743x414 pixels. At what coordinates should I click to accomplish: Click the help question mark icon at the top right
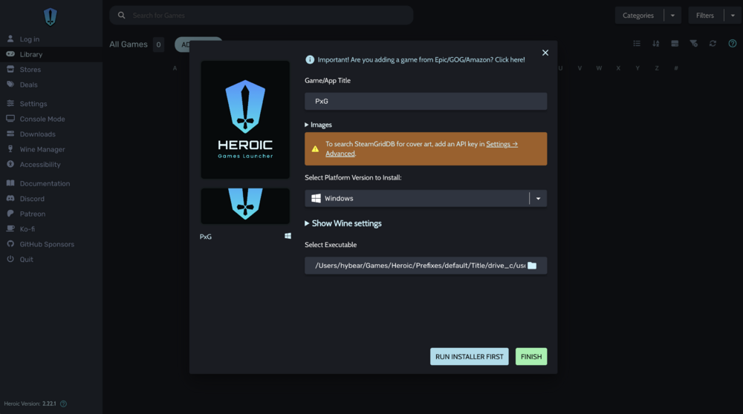(x=733, y=44)
